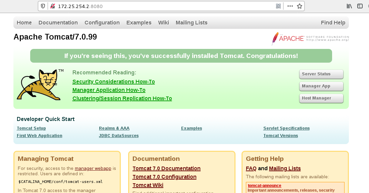The height and width of the screenshot is (193, 369).
Task: Click the Developer Quick Start heading
Action: tap(46, 119)
